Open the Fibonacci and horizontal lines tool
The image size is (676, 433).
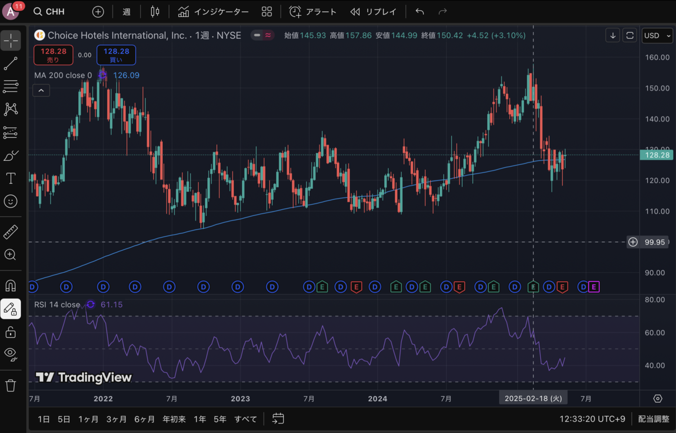(11, 86)
